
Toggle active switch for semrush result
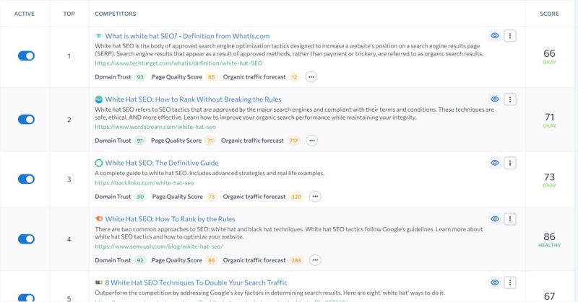[x=26, y=239]
